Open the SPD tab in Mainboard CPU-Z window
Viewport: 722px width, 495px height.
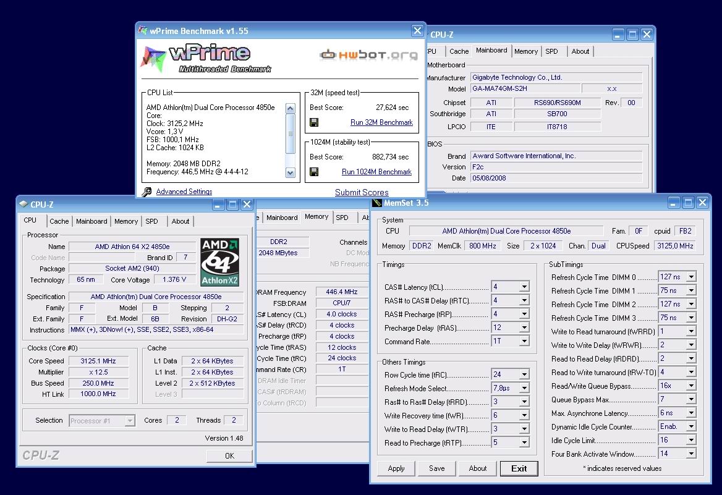551,51
